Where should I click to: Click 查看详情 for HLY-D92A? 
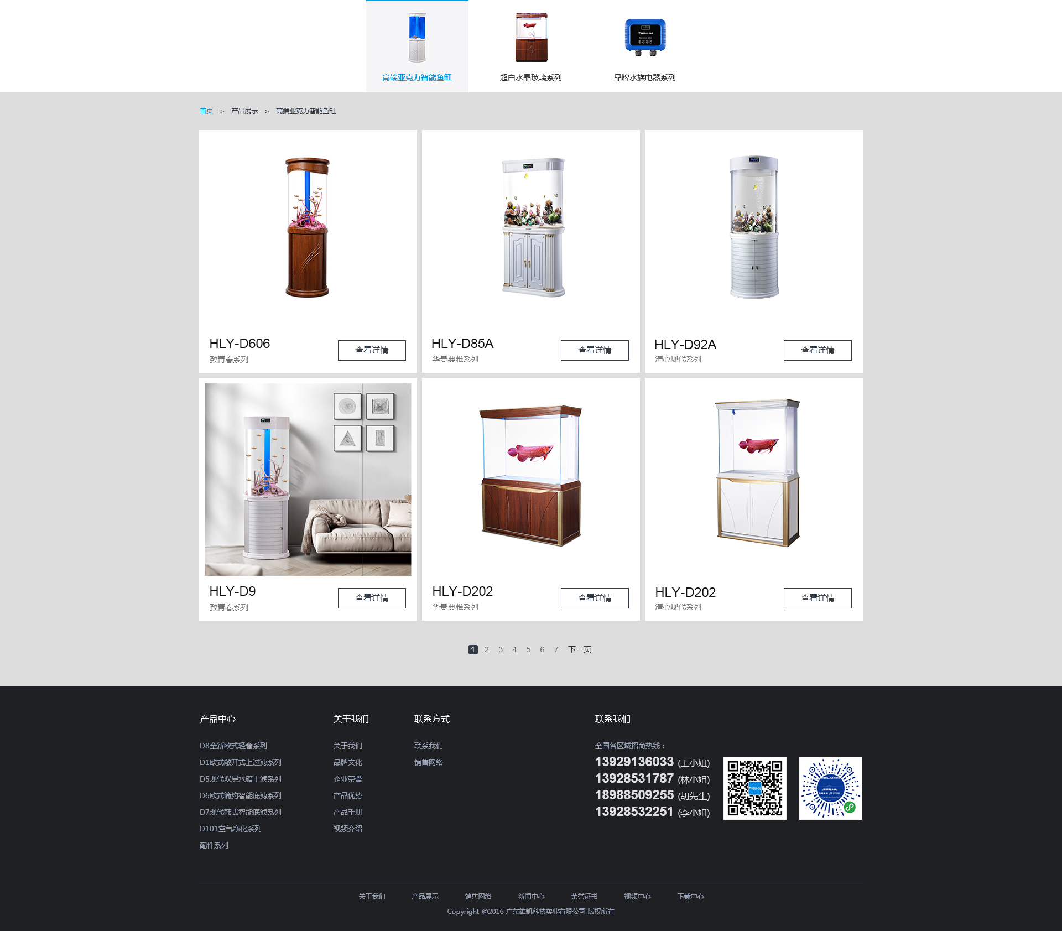(x=817, y=350)
